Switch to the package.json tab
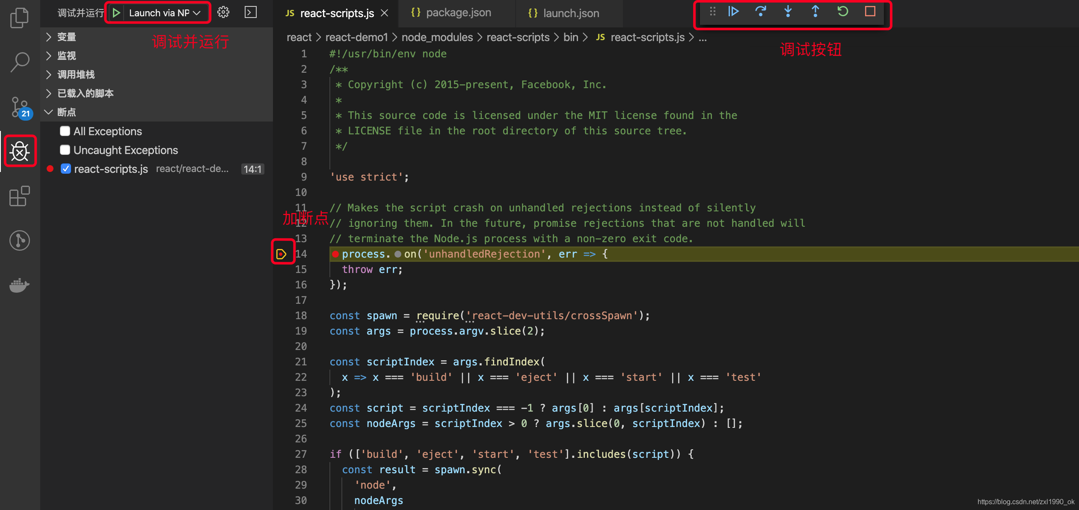This screenshot has height=510, width=1079. coord(457,12)
